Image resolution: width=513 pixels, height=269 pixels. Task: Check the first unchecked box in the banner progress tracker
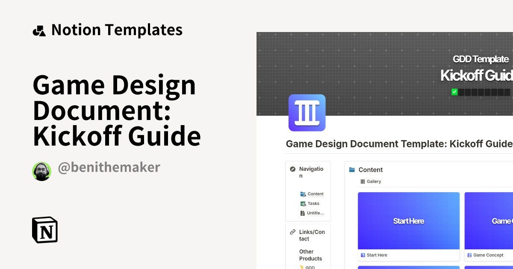pos(461,91)
